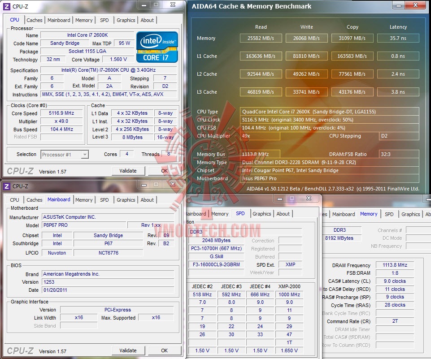Open About tab in the Mainboard CPU-Z window

(147, 200)
